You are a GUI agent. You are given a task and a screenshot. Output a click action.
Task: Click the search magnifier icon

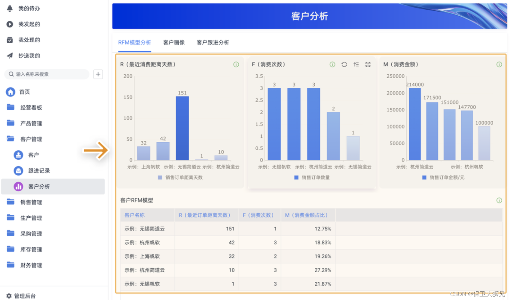coord(11,74)
